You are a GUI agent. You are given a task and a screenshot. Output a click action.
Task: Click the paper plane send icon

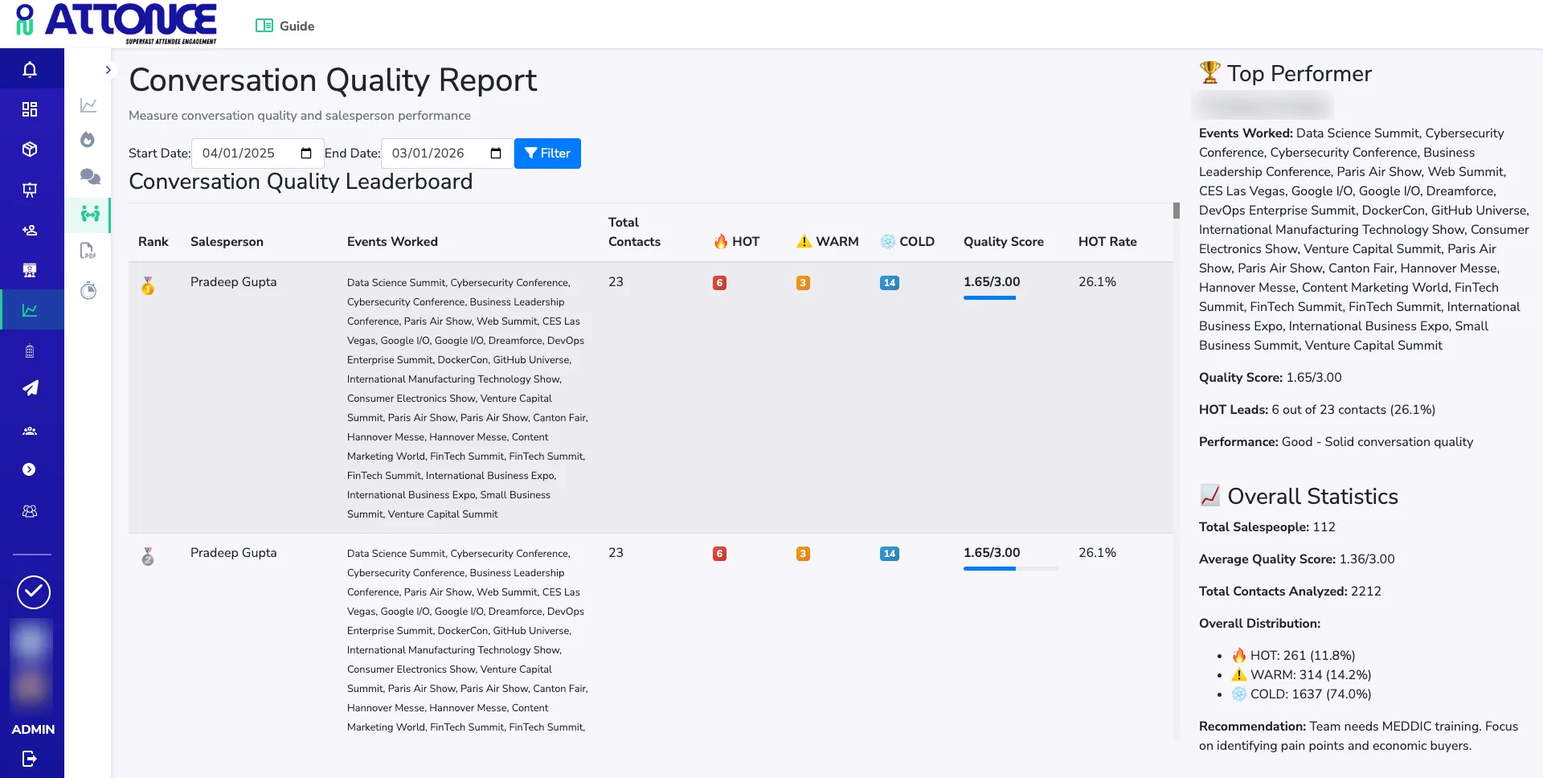click(x=30, y=388)
